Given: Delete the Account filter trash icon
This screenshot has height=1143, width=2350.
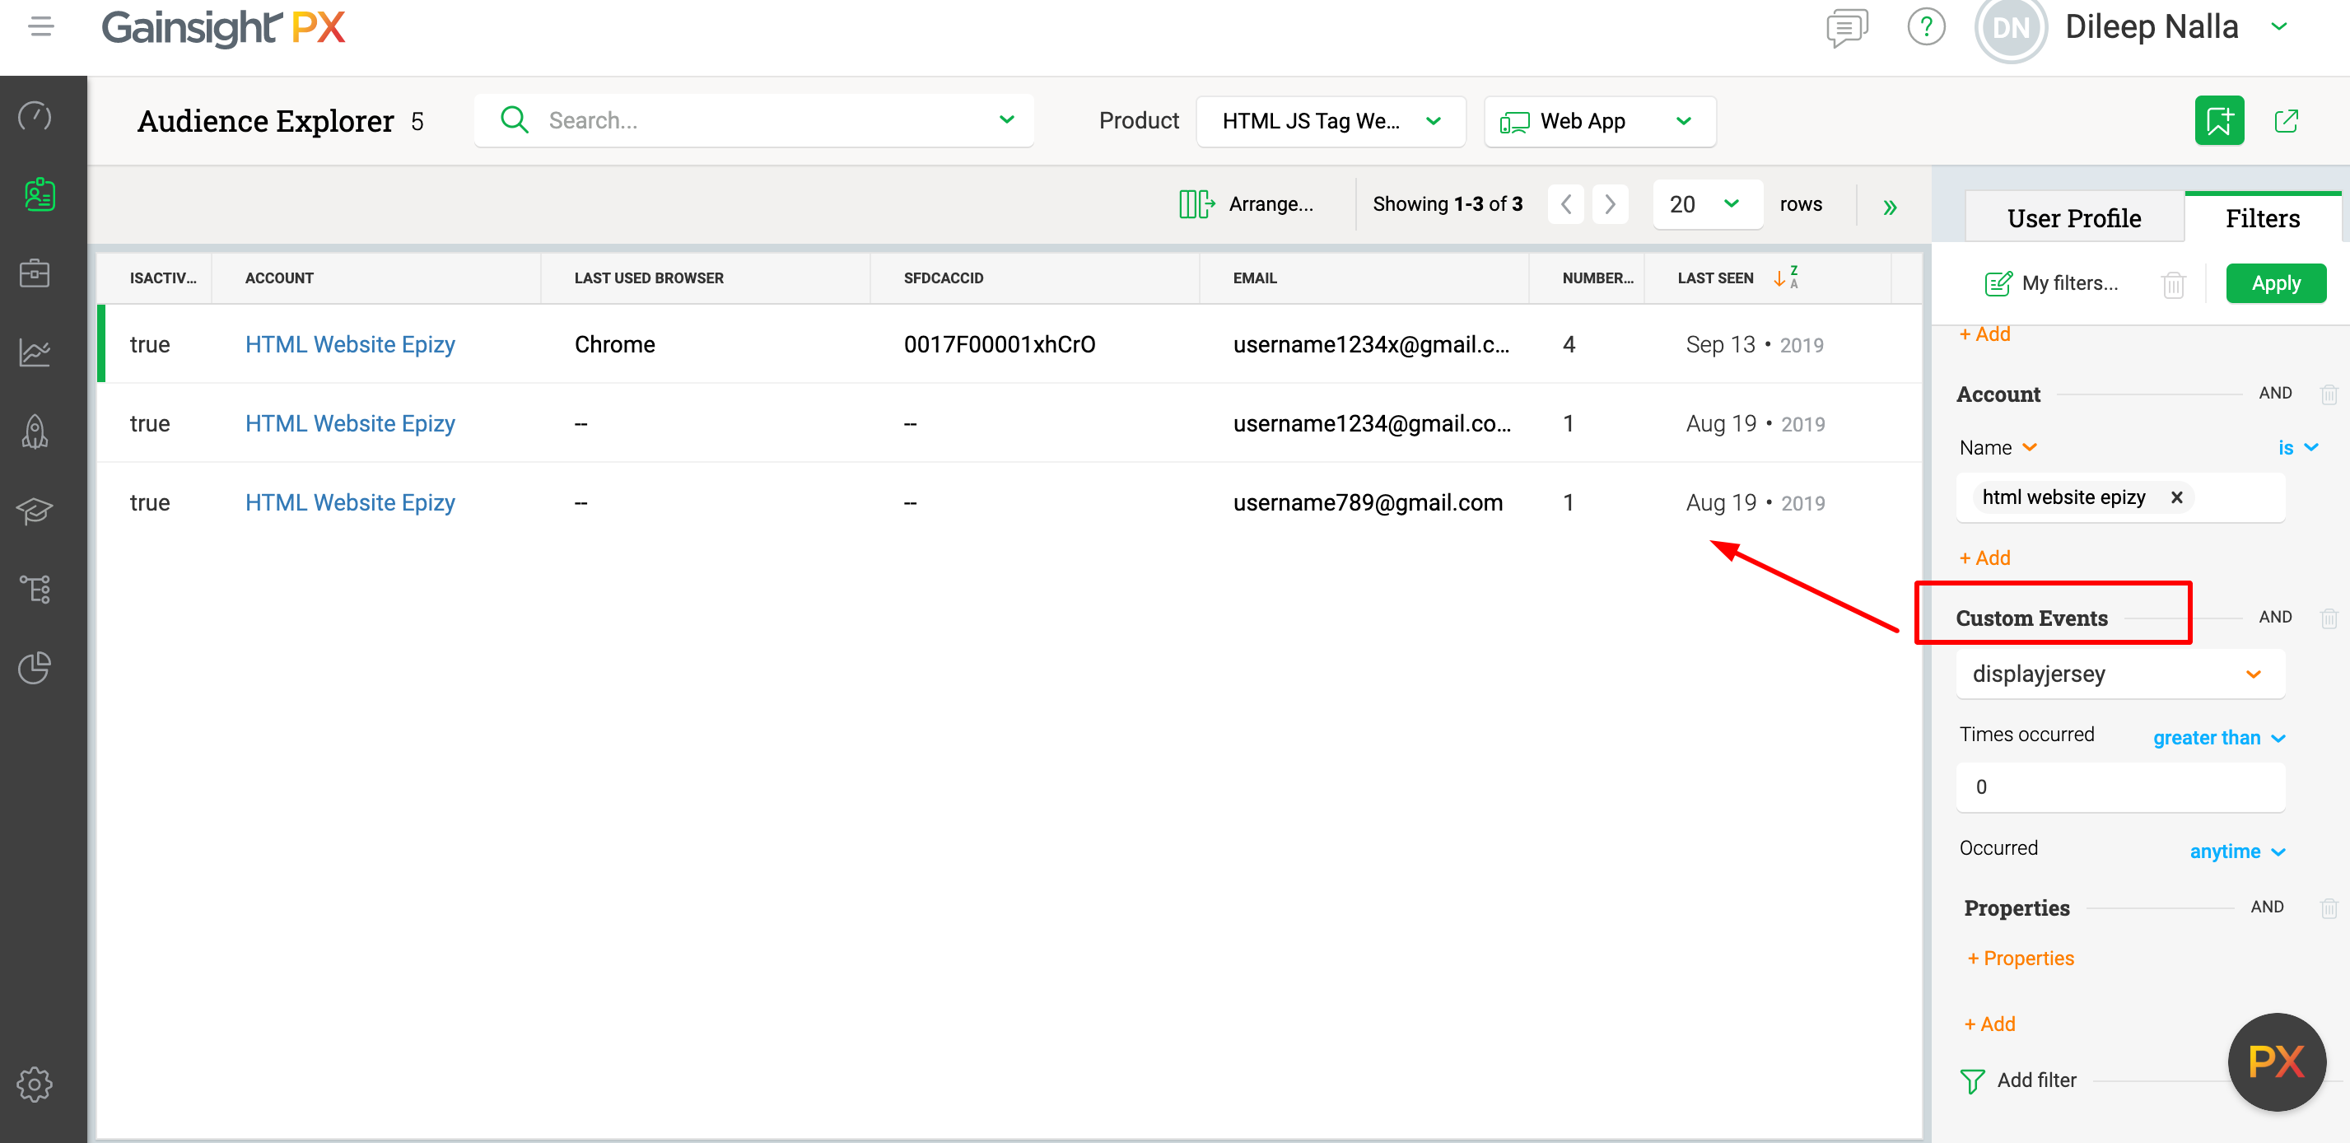Looking at the screenshot, I should pyautogui.click(x=2329, y=394).
